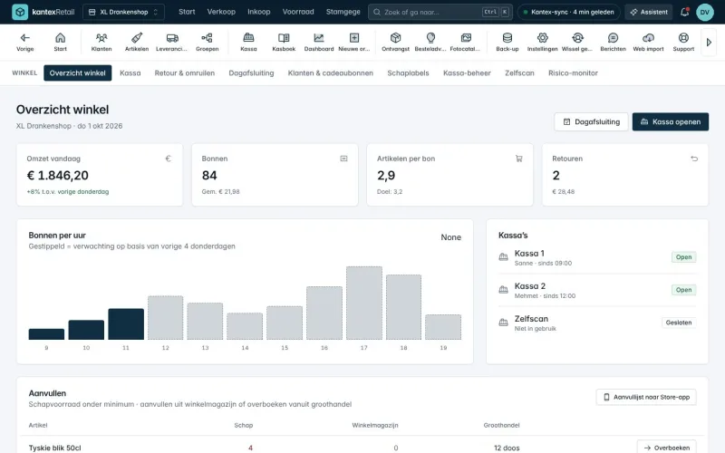Focus the Zoek of ga naar search field
The width and height of the screenshot is (725, 453).
[x=440, y=12]
